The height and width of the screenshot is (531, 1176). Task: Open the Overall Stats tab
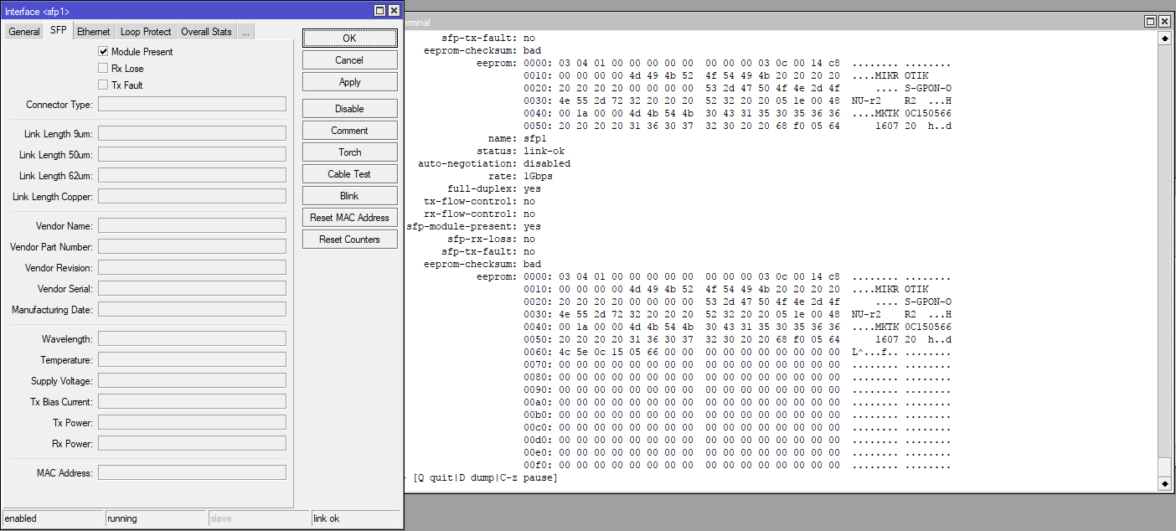point(206,31)
